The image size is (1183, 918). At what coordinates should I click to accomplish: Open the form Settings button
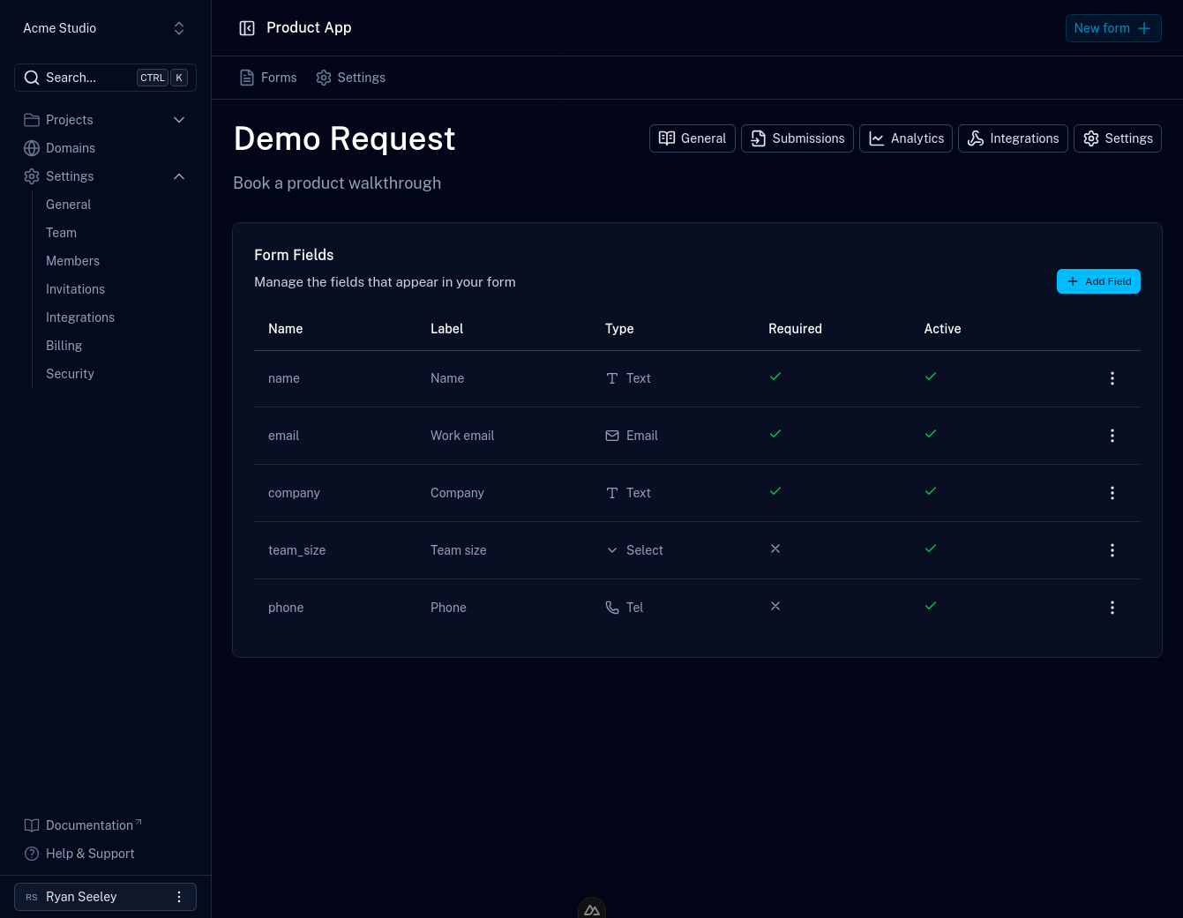[x=1118, y=138]
